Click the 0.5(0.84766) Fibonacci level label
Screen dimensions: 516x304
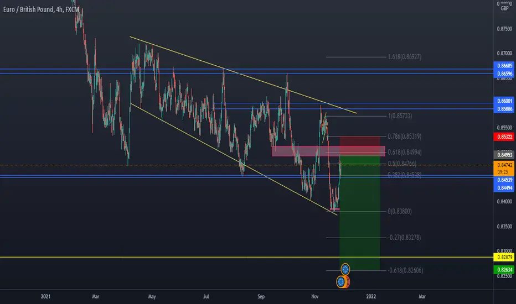402,164
